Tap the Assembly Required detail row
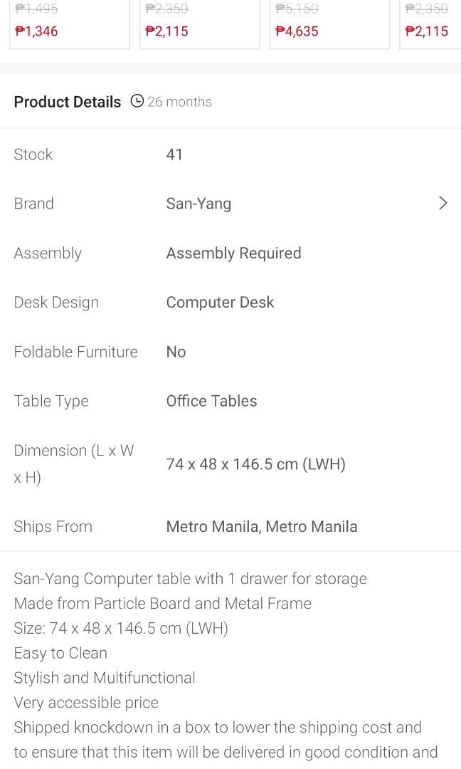This screenshot has height=769, width=461. (x=233, y=253)
